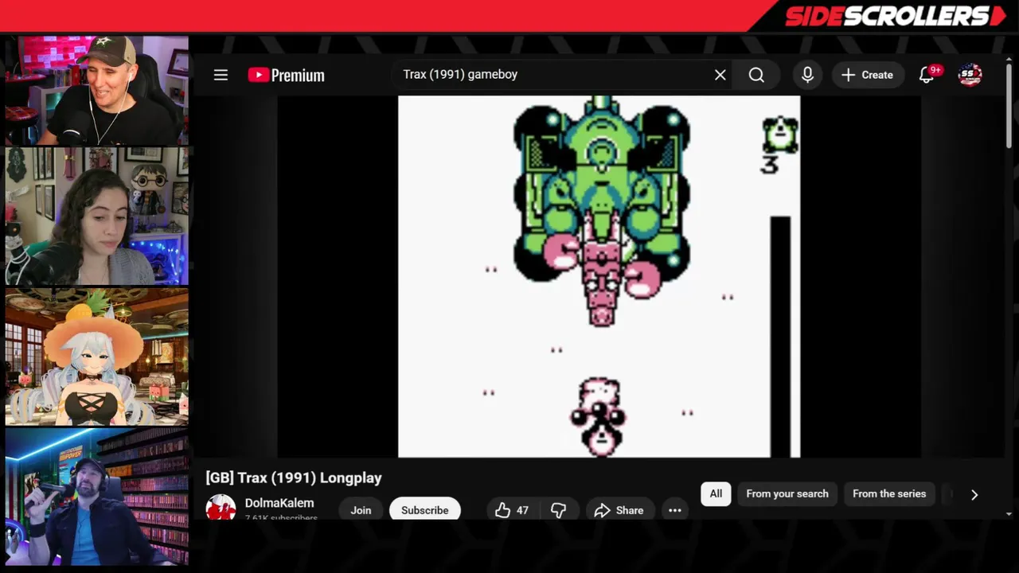
Task: Open the Create upload button
Action: 867,75
